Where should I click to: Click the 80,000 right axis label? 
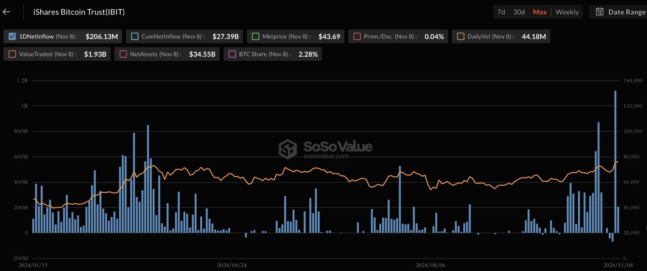(631, 157)
